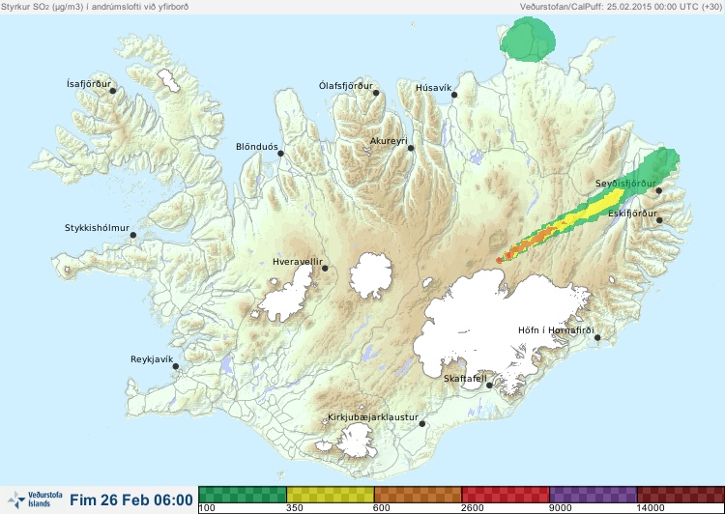Image resolution: width=725 pixels, height=514 pixels.
Task: Click the 'Eskifjörður' map label
Action: pyautogui.click(x=632, y=214)
